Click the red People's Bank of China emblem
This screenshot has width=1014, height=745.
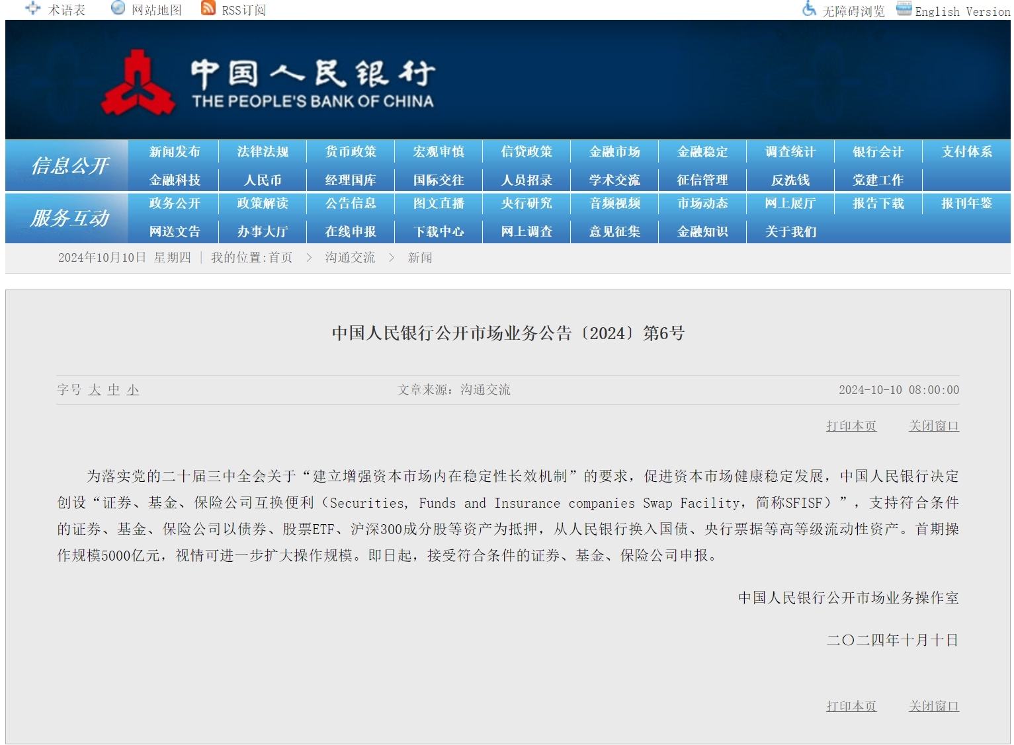[138, 83]
